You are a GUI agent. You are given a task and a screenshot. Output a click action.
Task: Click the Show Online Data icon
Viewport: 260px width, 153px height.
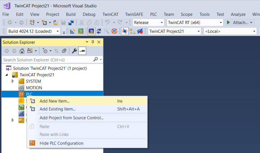[125, 31]
